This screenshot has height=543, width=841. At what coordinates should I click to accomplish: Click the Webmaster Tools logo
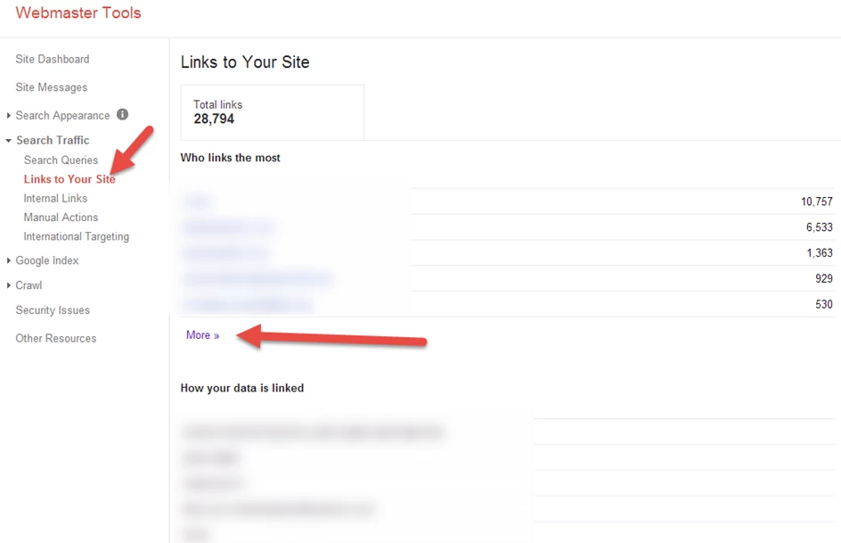point(78,13)
